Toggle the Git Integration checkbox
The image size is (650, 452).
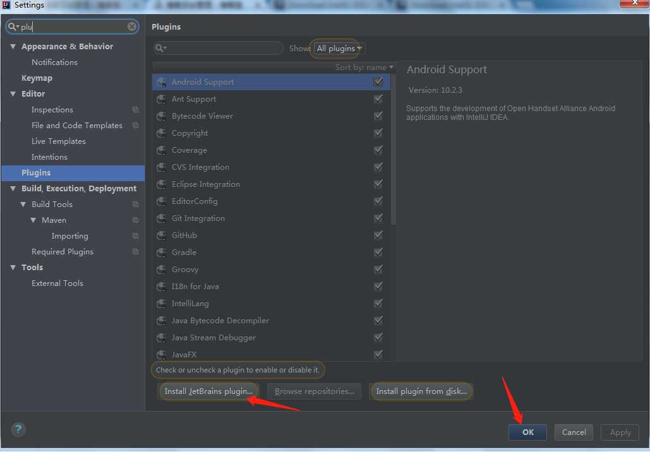(378, 218)
